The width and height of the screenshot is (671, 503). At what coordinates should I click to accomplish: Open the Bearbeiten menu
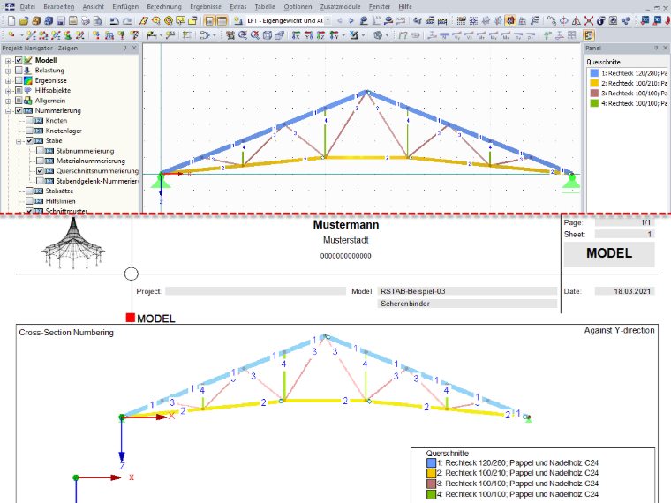click(58, 6)
